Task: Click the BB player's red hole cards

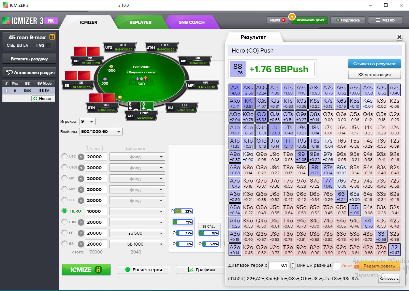Action: (87, 51)
